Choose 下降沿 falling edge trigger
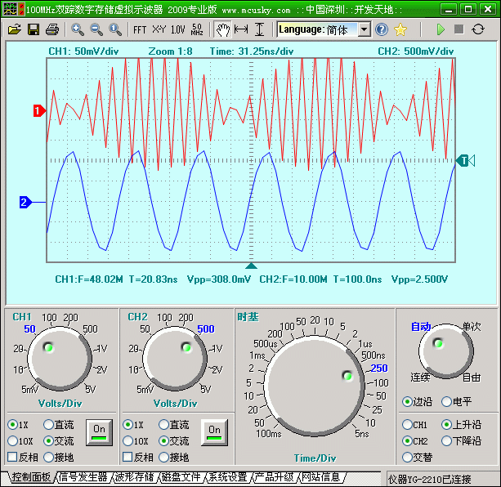This screenshot has height=487, width=501. click(446, 440)
